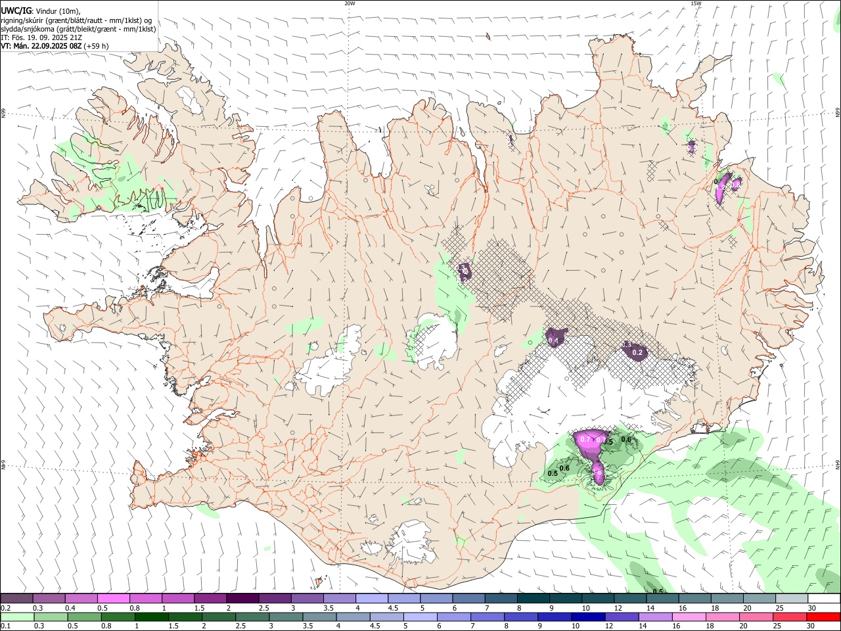Click the bright pink 0.5 swatch in snow legend
The height and width of the screenshot is (631, 841).
tap(113, 598)
